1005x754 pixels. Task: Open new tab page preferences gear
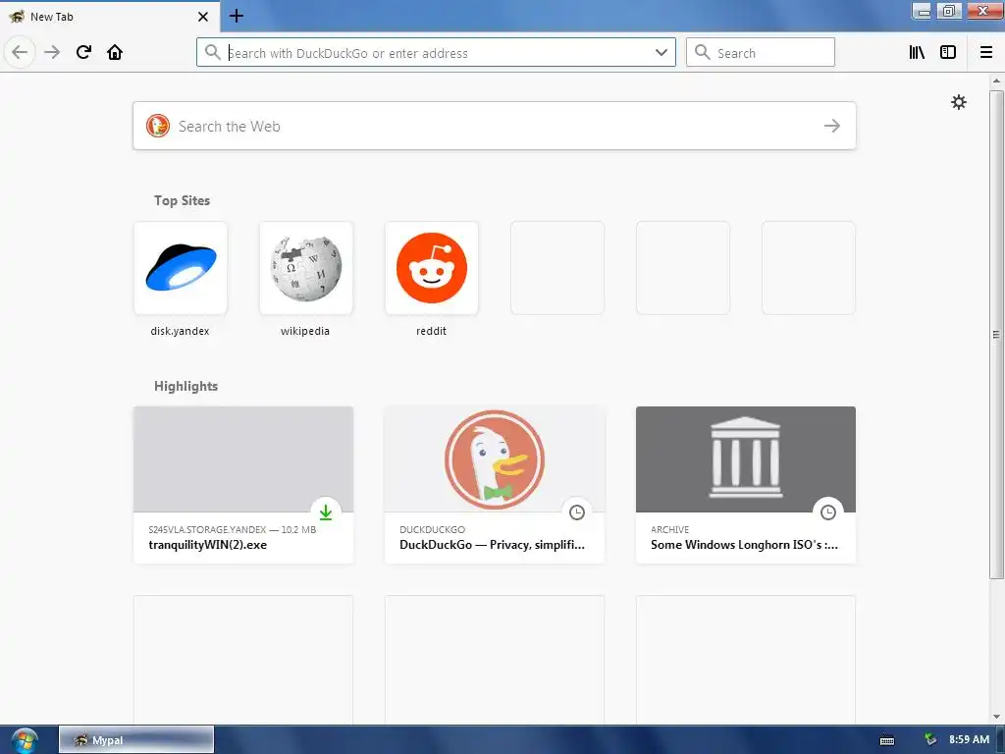coord(958,102)
